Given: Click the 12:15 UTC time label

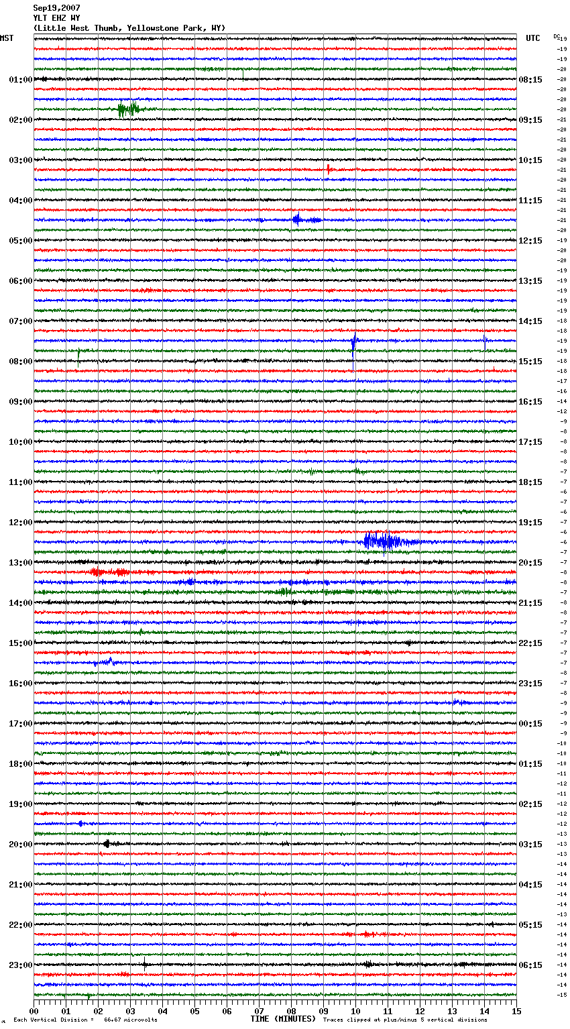Looking at the screenshot, I should pyautogui.click(x=530, y=241).
